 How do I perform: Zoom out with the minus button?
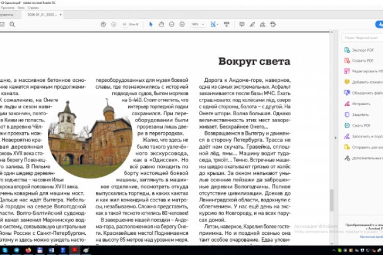(172, 24)
